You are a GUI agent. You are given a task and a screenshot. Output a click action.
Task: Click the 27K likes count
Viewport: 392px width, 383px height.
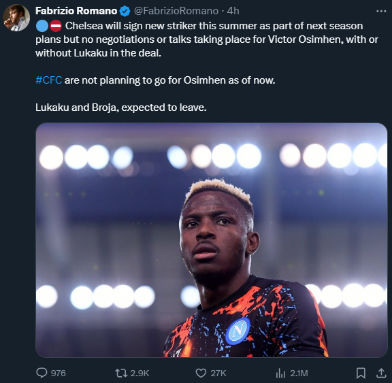[218, 373]
